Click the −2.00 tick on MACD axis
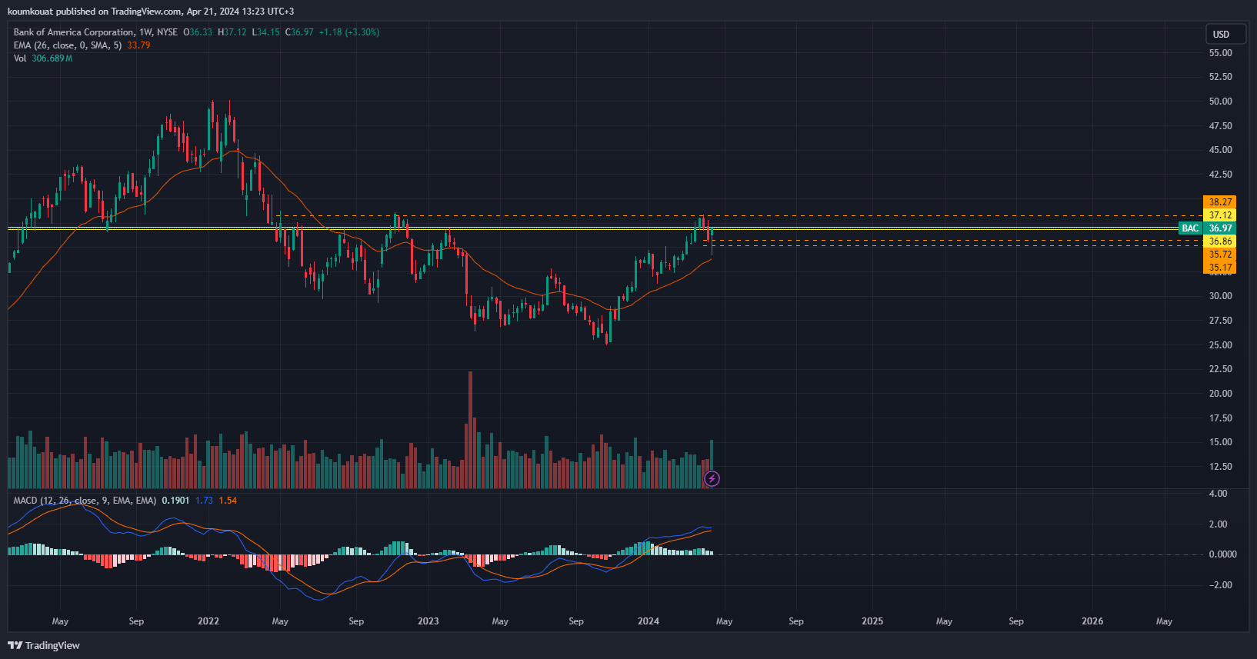This screenshot has height=659, width=1257. coord(1220,585)
